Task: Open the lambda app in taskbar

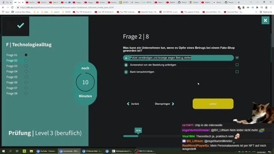Action: coord(24,151)
